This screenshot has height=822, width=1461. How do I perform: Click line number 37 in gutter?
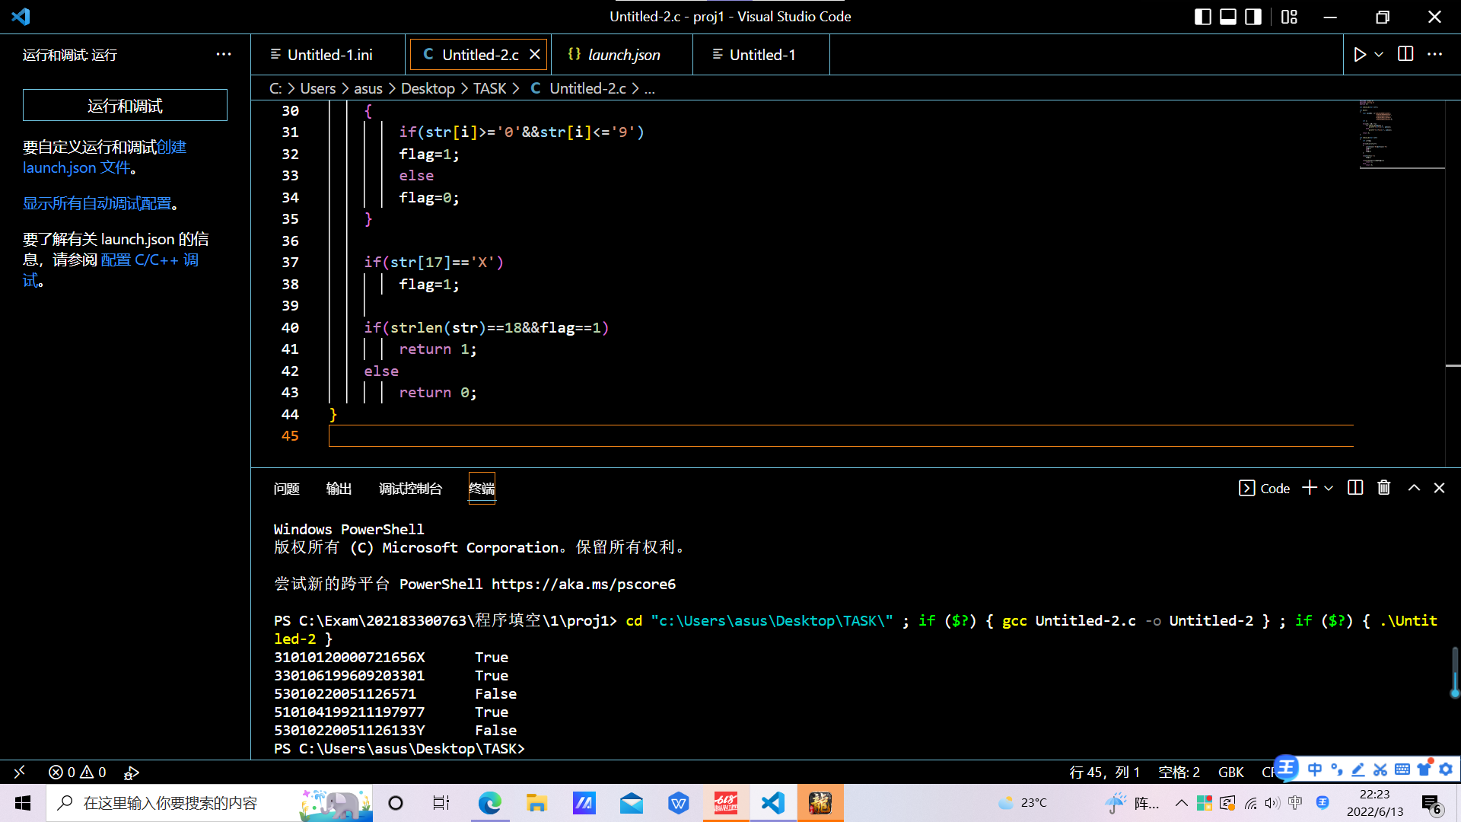(x=290, y=262)
